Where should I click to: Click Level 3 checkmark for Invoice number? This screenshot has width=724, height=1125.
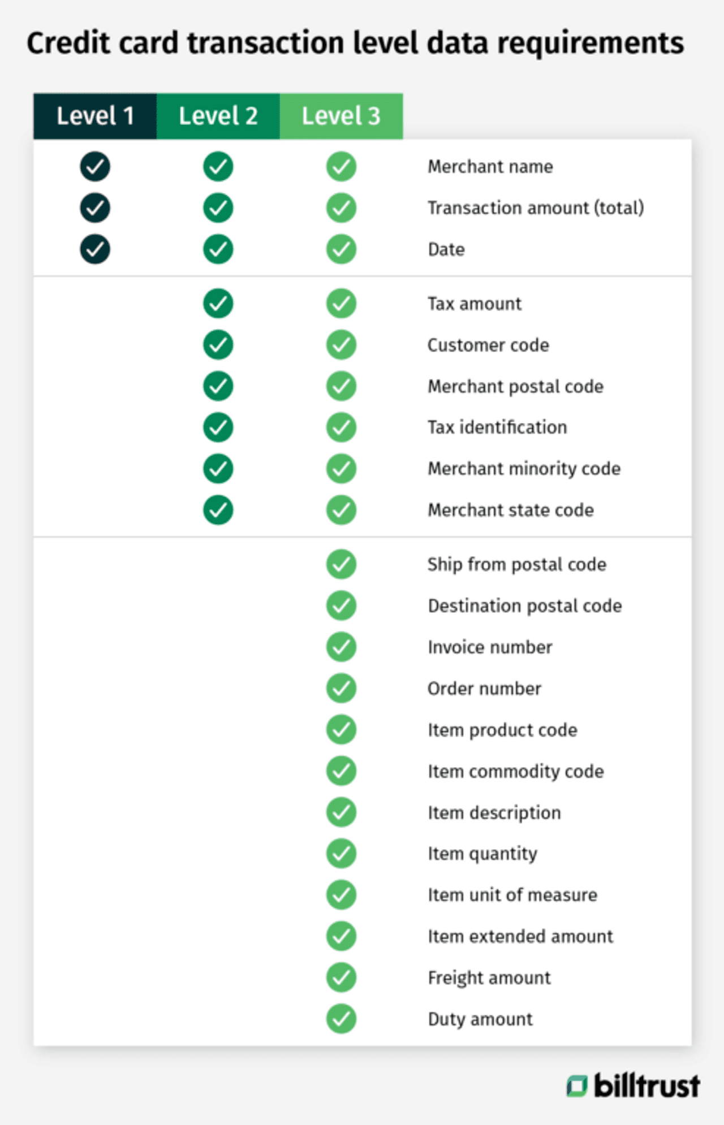tap(341, 647)
